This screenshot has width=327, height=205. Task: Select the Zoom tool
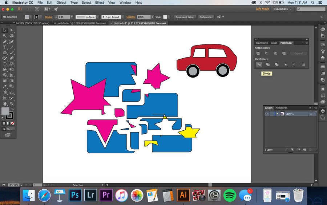pyautogui.click(x=12, y=104)
